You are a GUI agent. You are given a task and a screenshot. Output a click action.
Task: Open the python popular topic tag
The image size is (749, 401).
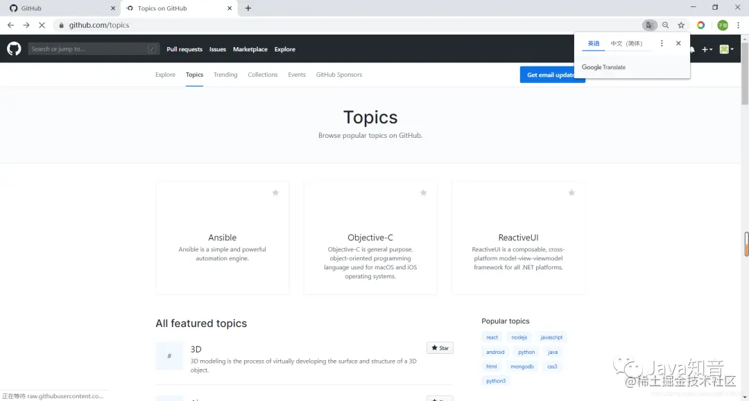coord(526,353)
